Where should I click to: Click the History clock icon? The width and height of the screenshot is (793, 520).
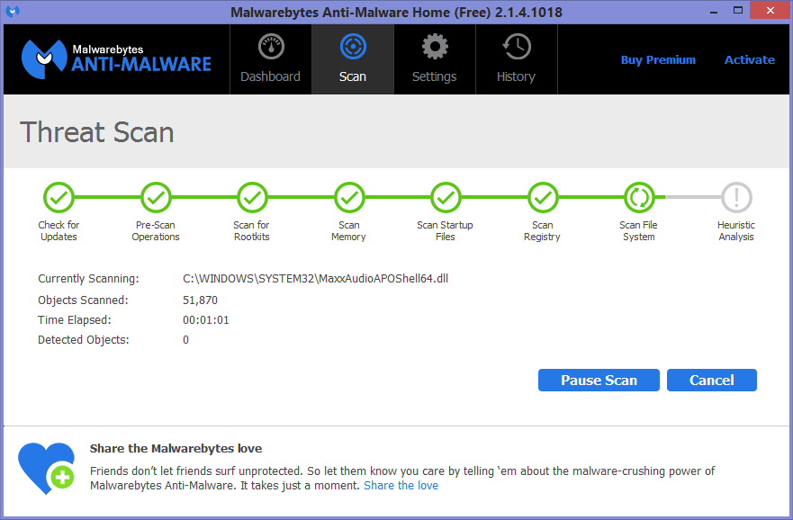pyautogui.click(x=517, y=47)
